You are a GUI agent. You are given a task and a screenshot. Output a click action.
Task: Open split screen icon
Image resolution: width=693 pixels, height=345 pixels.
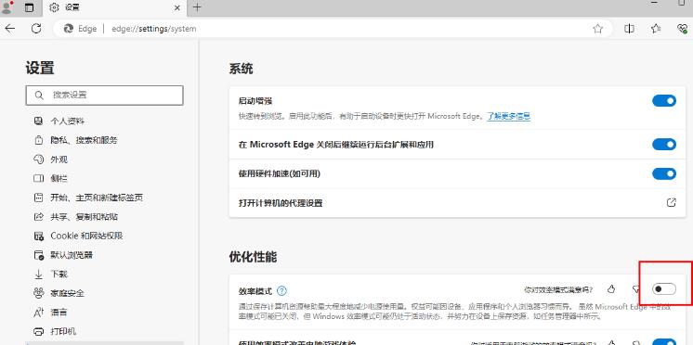[x=629, y=29]
